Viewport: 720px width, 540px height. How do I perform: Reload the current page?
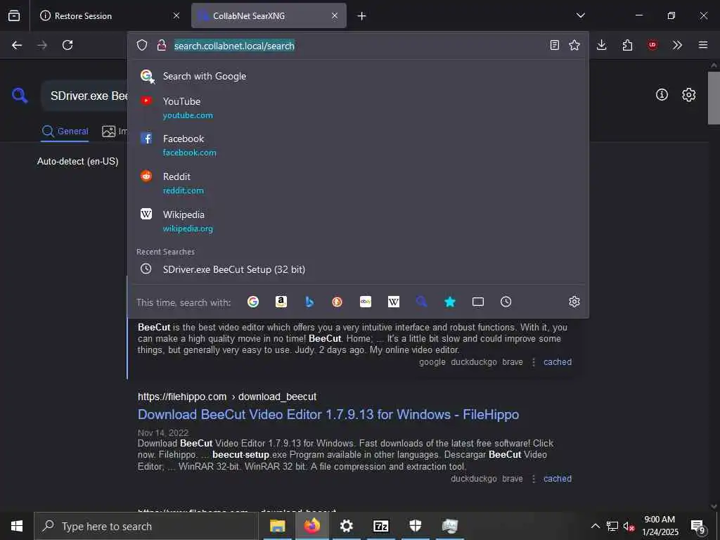point(67,45)
